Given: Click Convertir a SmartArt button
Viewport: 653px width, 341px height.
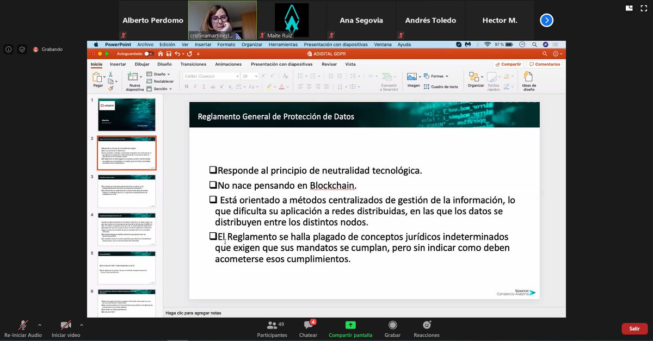Looking at the screenshot, I should (389, 82).
